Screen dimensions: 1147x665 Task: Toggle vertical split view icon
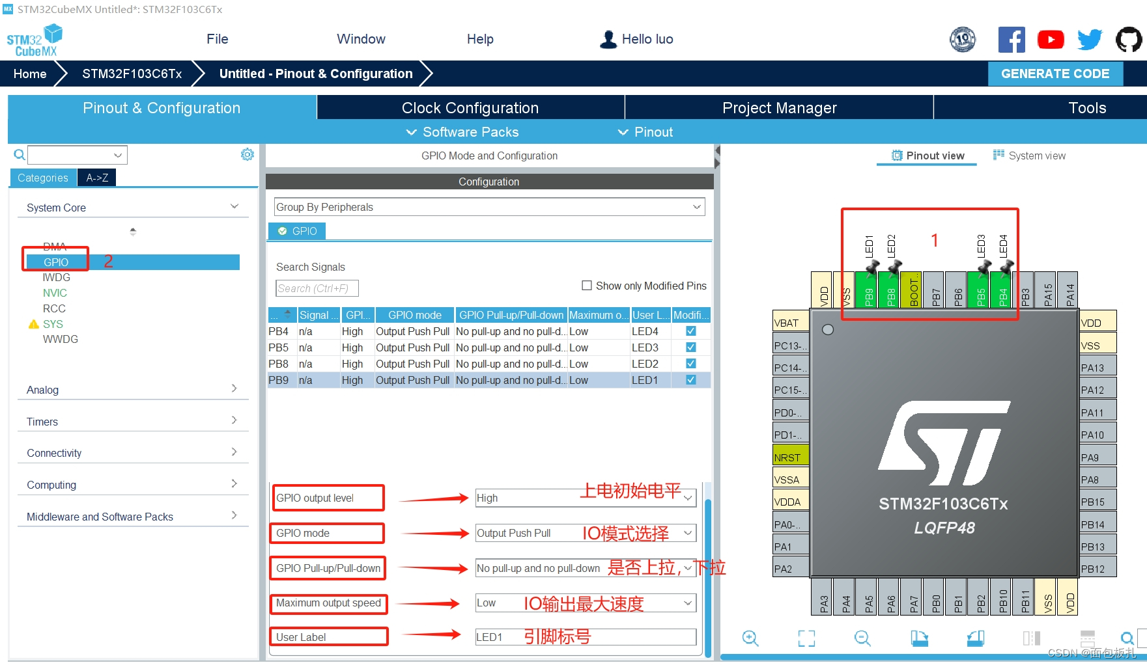click(x=1032, y=638)
